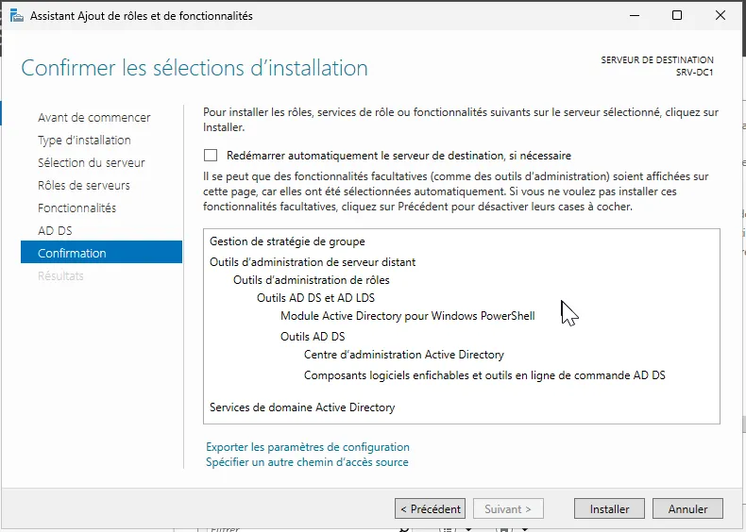
Task: Click Centre d'administration Active Directory item
Action: coord(403,355)
